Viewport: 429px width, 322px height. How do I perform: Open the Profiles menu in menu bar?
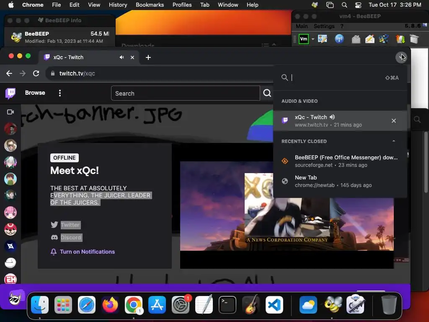[x=182, y=5]
